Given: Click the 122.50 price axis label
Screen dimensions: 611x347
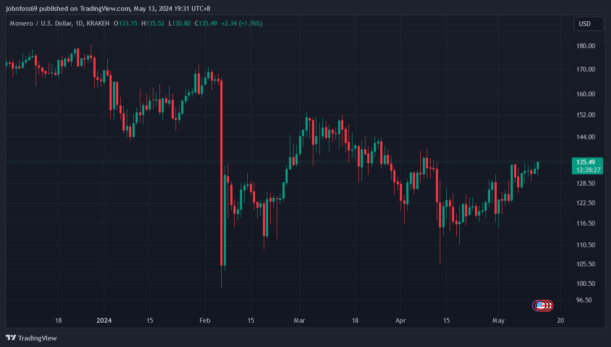Looking at the screenshot, I should pos(585,203).
